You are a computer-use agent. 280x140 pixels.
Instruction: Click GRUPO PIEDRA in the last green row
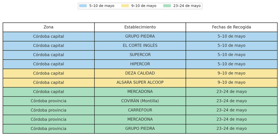pyautogui.click(x=140, y=129)
